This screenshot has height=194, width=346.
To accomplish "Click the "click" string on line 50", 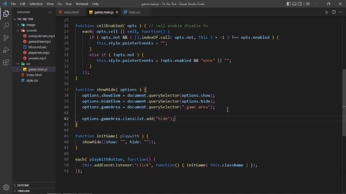I will (143, 165).
